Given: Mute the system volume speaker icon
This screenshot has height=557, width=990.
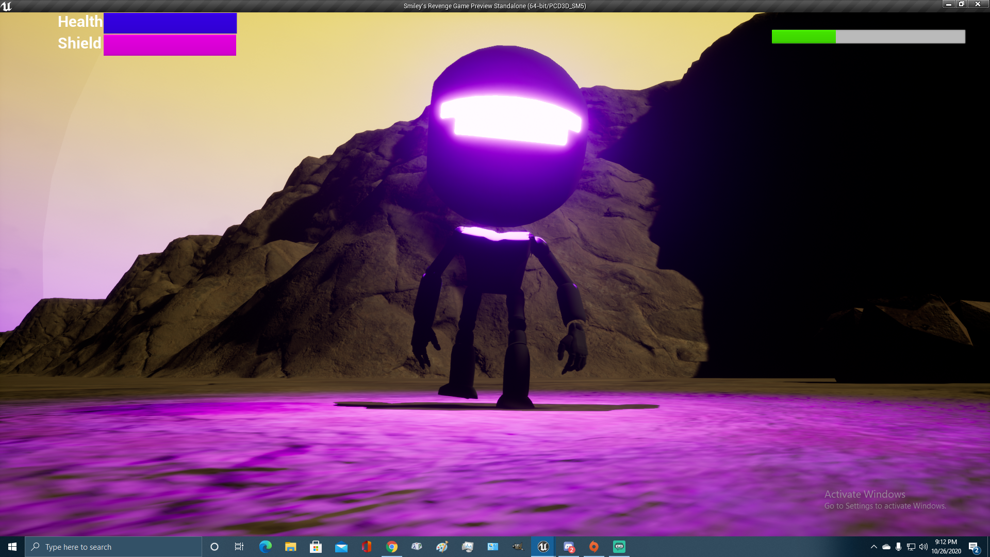Looking at the screenshot, I should click(x=923, y=547).
